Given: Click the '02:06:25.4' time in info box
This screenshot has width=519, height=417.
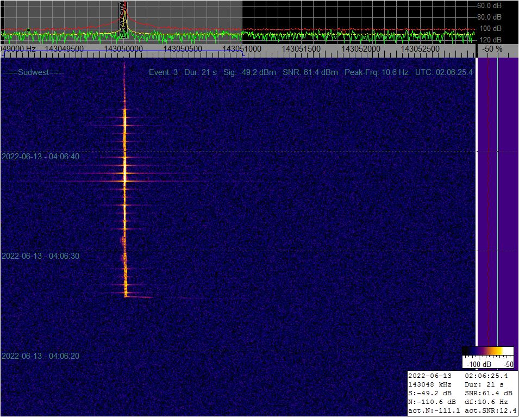Looking at the screenshot, I should click(x=486, y=376).
